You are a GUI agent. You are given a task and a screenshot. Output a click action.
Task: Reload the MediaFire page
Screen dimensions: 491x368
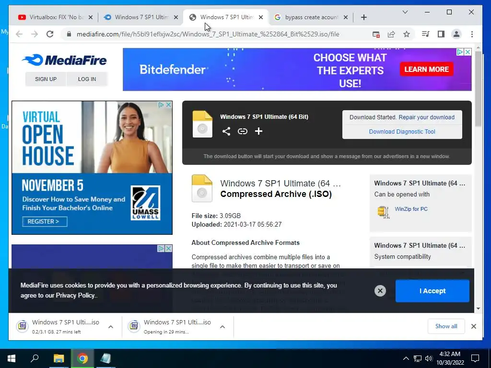point(50,34)
